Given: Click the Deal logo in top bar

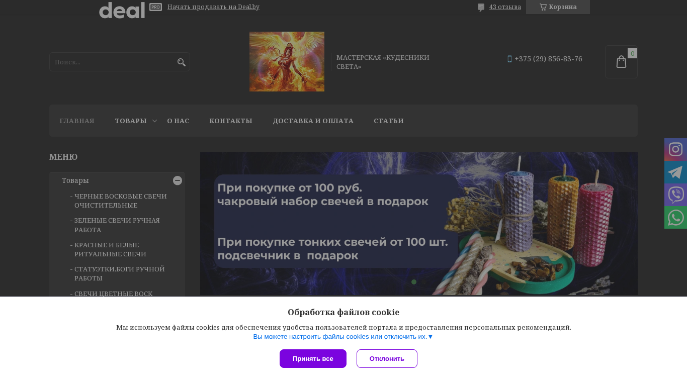Looking at the screenshot, I should [x=122, y=10].
